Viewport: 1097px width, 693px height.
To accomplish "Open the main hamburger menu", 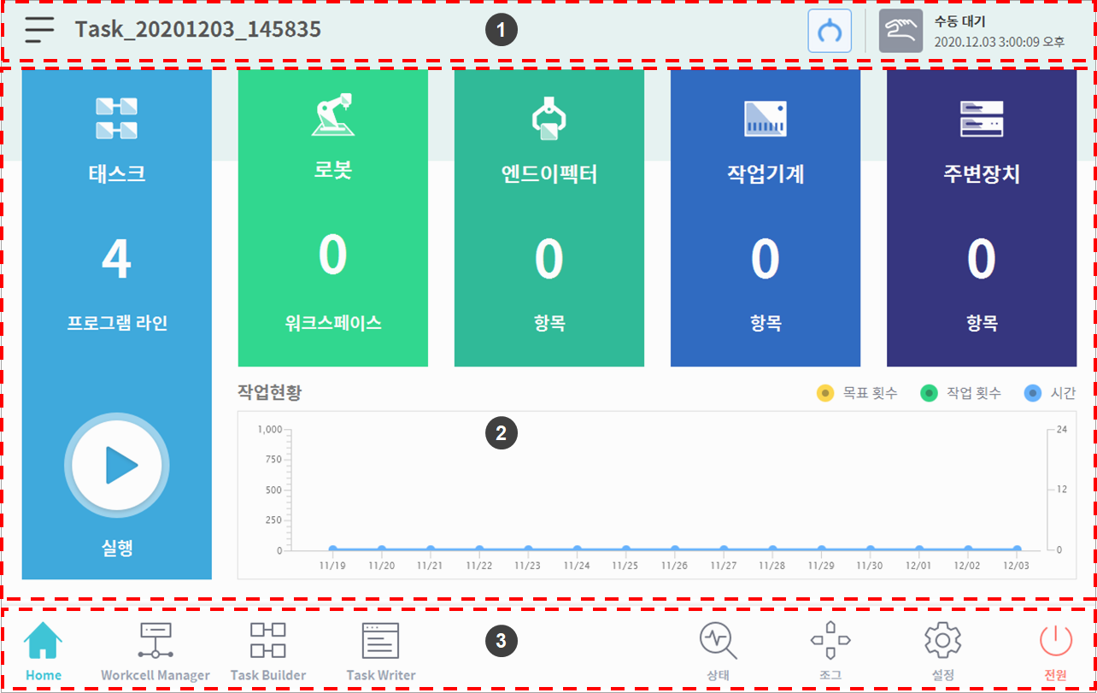I will click(38, 28).
